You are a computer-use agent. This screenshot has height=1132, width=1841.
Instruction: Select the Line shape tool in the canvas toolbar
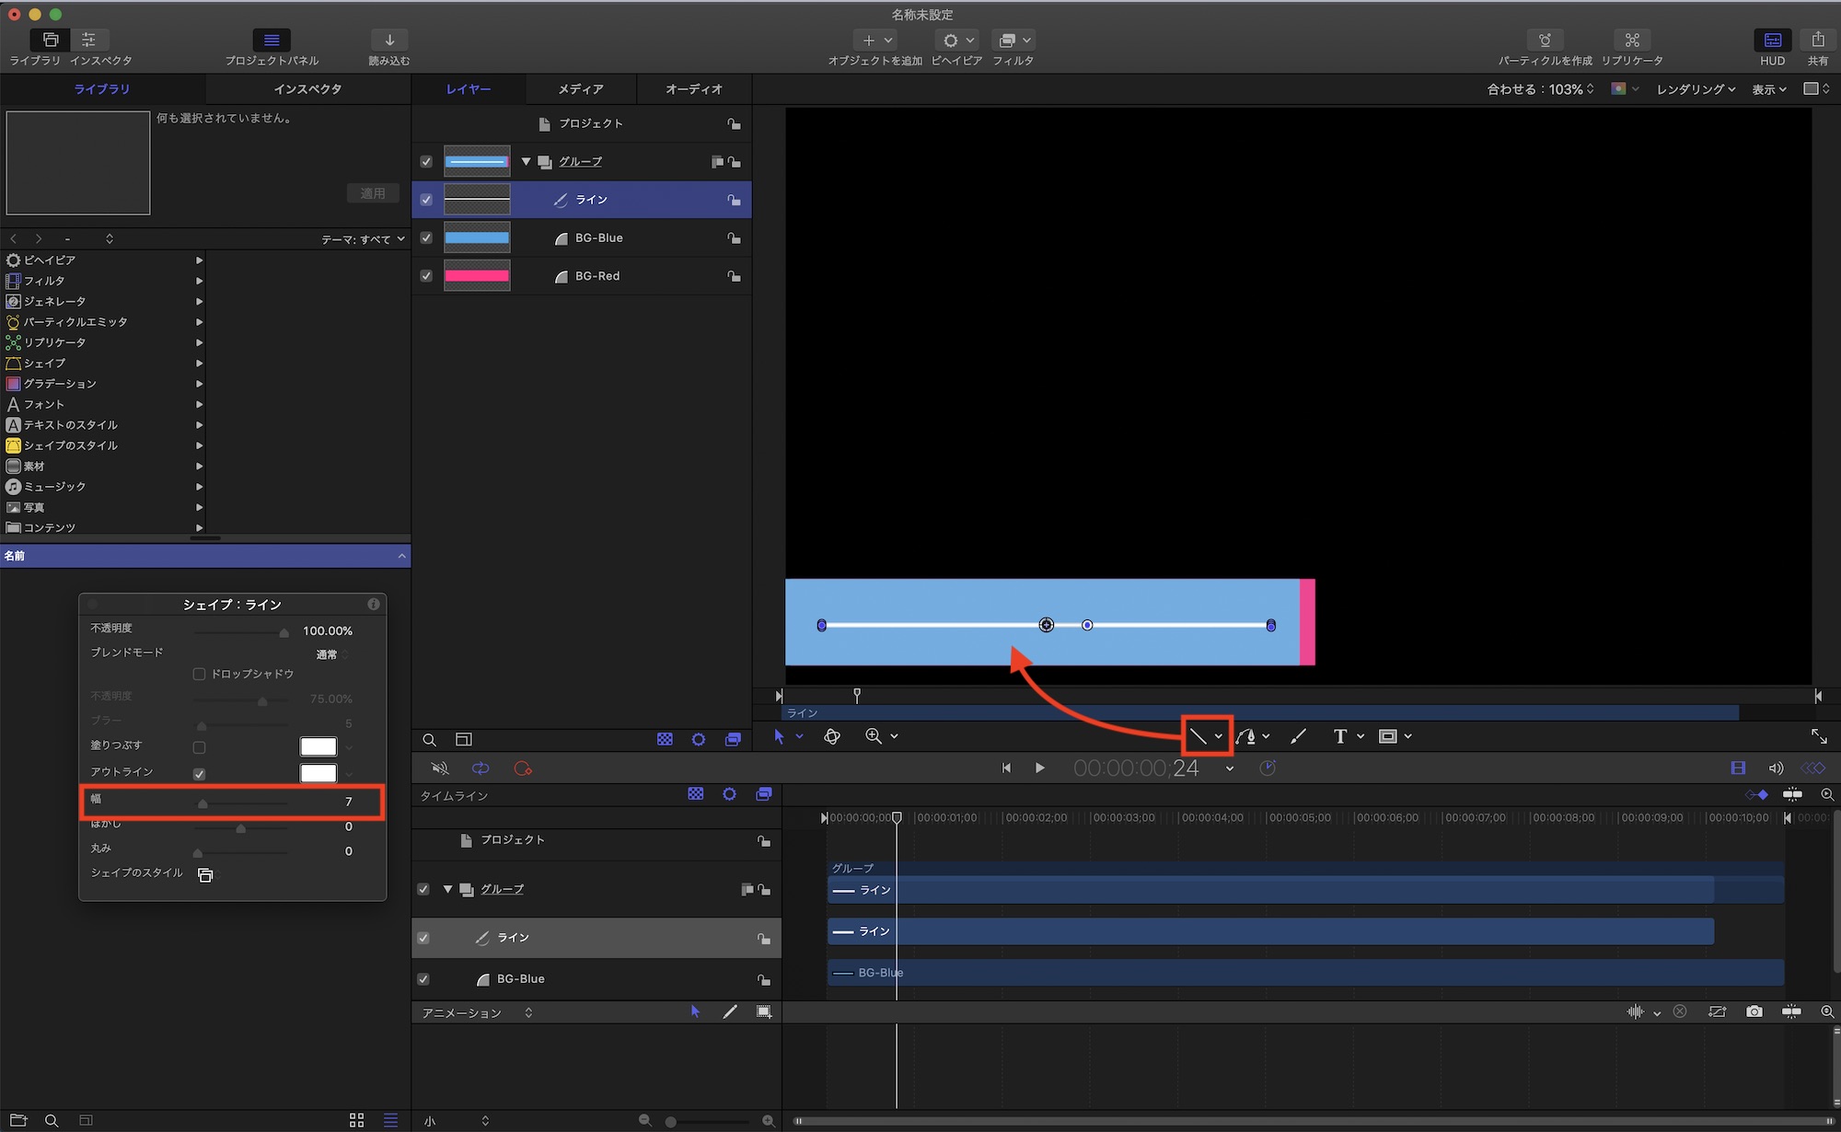(x=1198, y=736)
